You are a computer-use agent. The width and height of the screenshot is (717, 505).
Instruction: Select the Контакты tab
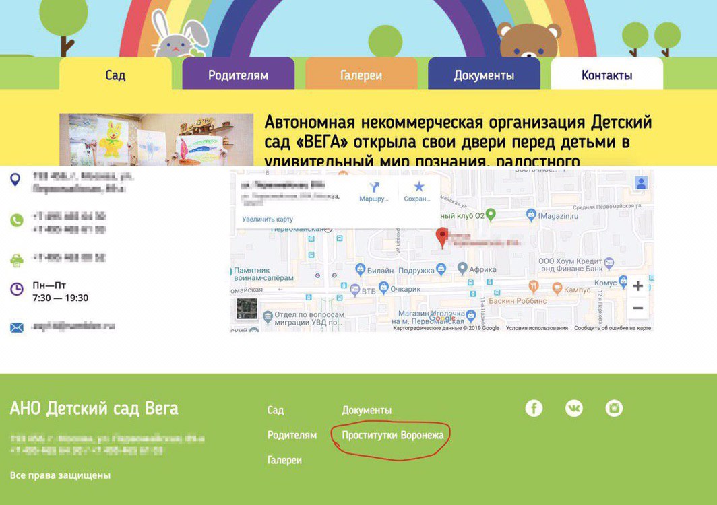(x=606, y=74)
